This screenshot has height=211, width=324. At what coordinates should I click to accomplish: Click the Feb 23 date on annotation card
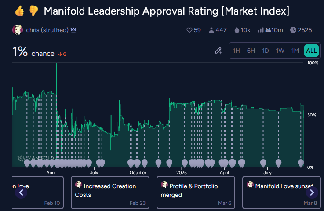click(138, 203)
